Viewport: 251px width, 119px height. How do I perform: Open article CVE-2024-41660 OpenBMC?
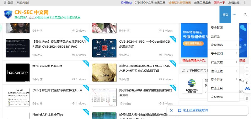coord(145,44)
